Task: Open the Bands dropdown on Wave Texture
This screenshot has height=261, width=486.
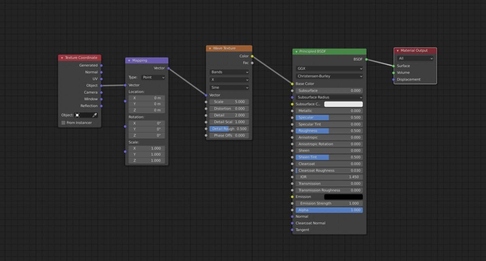Action: click(x=229, y=71)
